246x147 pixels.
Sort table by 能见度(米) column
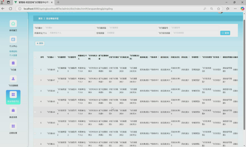tap(170, 57)
